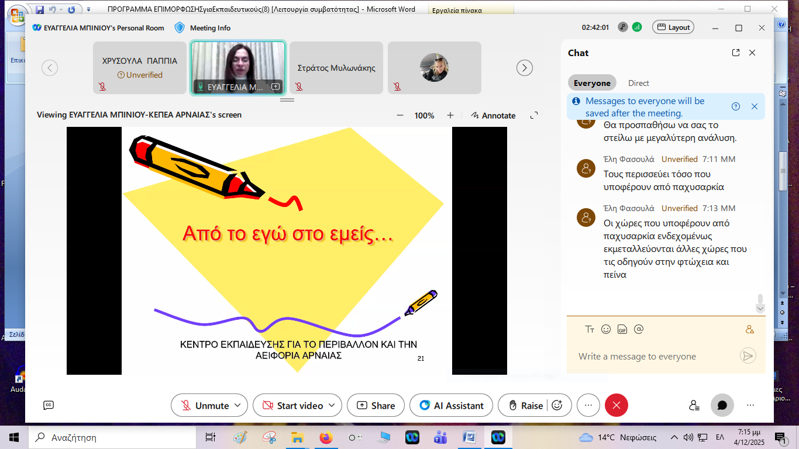Switch to the Direct chat tab
Image resolution: width=799 pixels, height=449 pixels.
click(x=638, y=83)
